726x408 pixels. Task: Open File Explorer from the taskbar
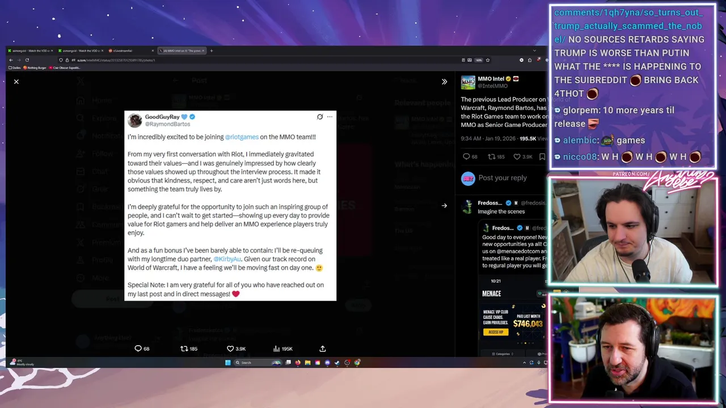pos(308,363)
